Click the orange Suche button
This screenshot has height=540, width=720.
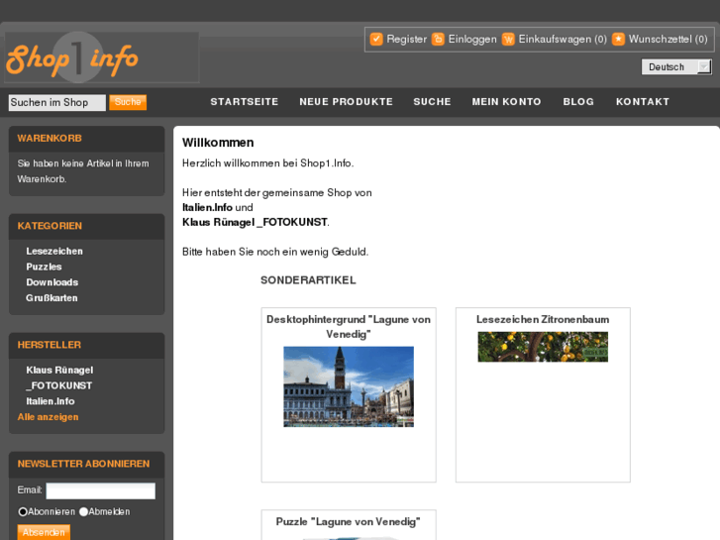(128, 102)
